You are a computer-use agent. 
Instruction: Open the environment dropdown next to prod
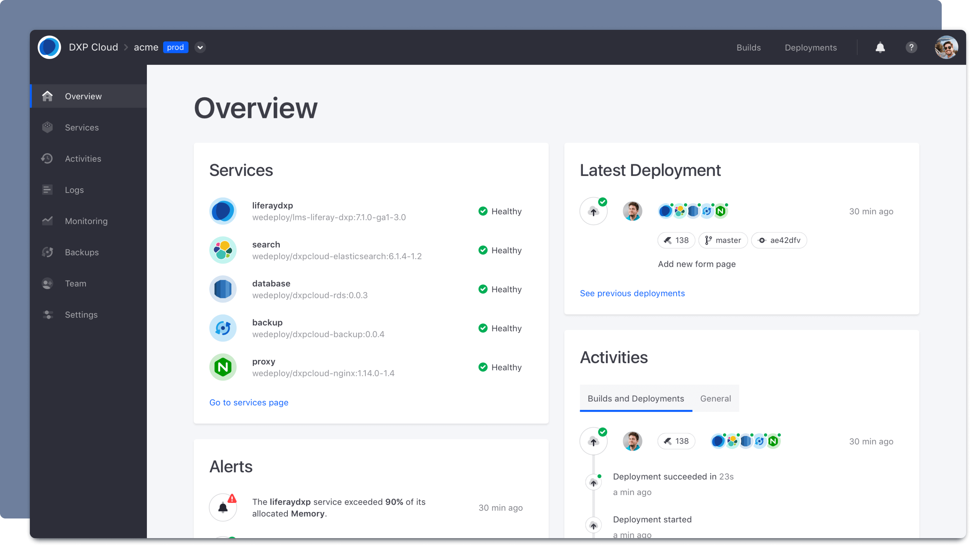point(200,47)
